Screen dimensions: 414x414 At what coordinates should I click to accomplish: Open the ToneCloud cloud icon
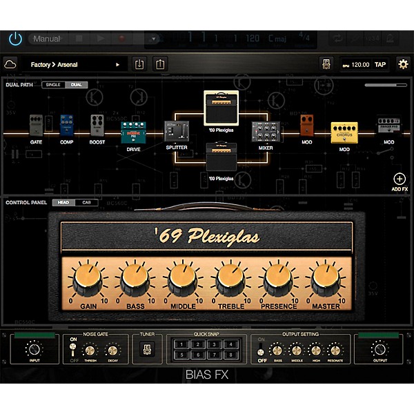pyautogui.click(x=10, y=64)
